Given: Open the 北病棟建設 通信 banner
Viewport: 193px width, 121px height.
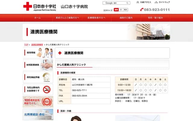Looking at the screenshot, I should 38,114.
